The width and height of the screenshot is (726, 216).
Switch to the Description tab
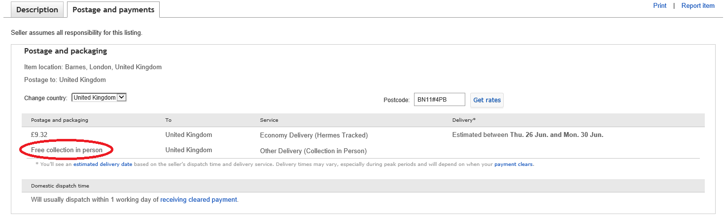pyautogui.click(x=37, y=10)
